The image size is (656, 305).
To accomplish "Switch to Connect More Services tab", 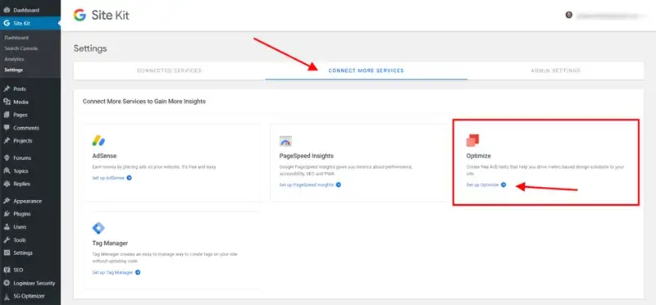I will coord(366,71).
